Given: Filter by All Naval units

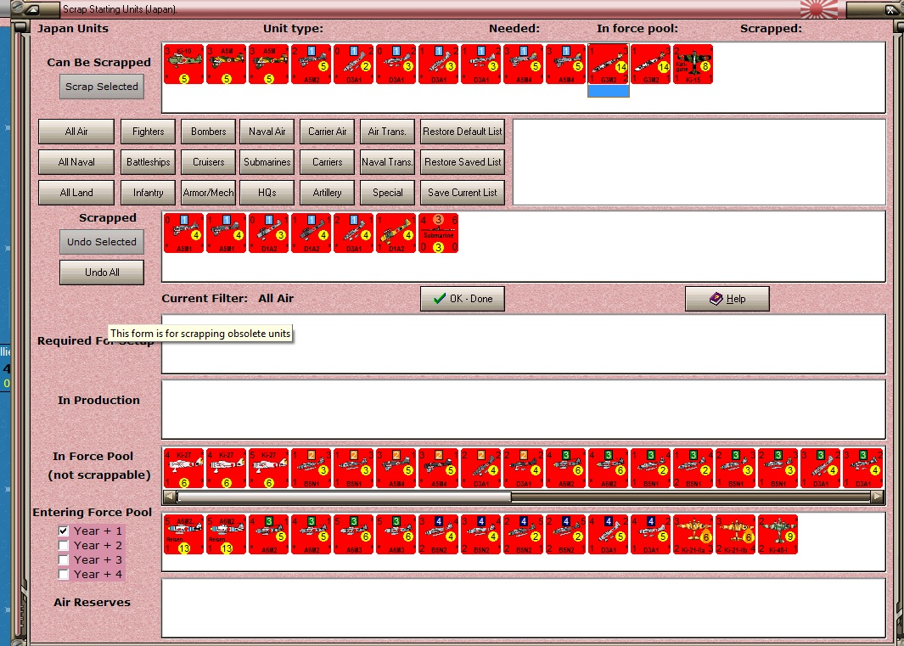Looking at the screenshot, I should (76, 162).
